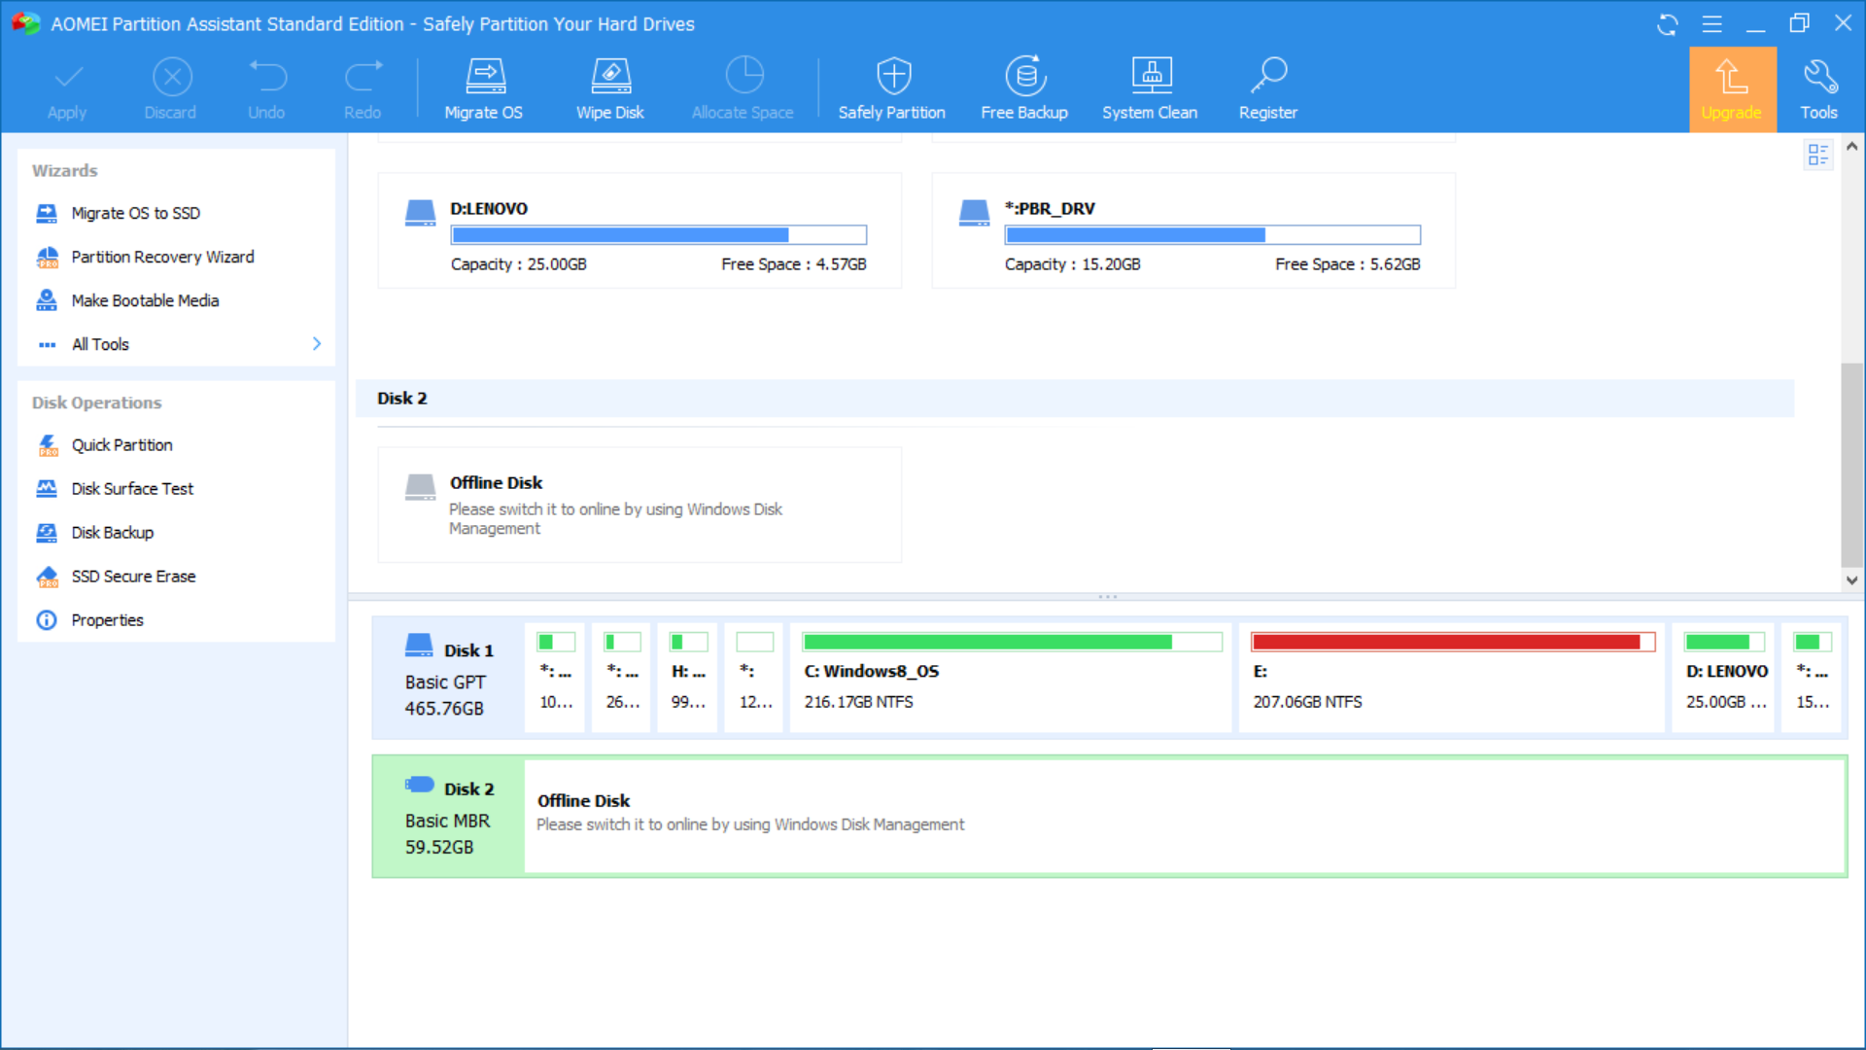Click All Tools in Wizards panel

click(100, 344)
